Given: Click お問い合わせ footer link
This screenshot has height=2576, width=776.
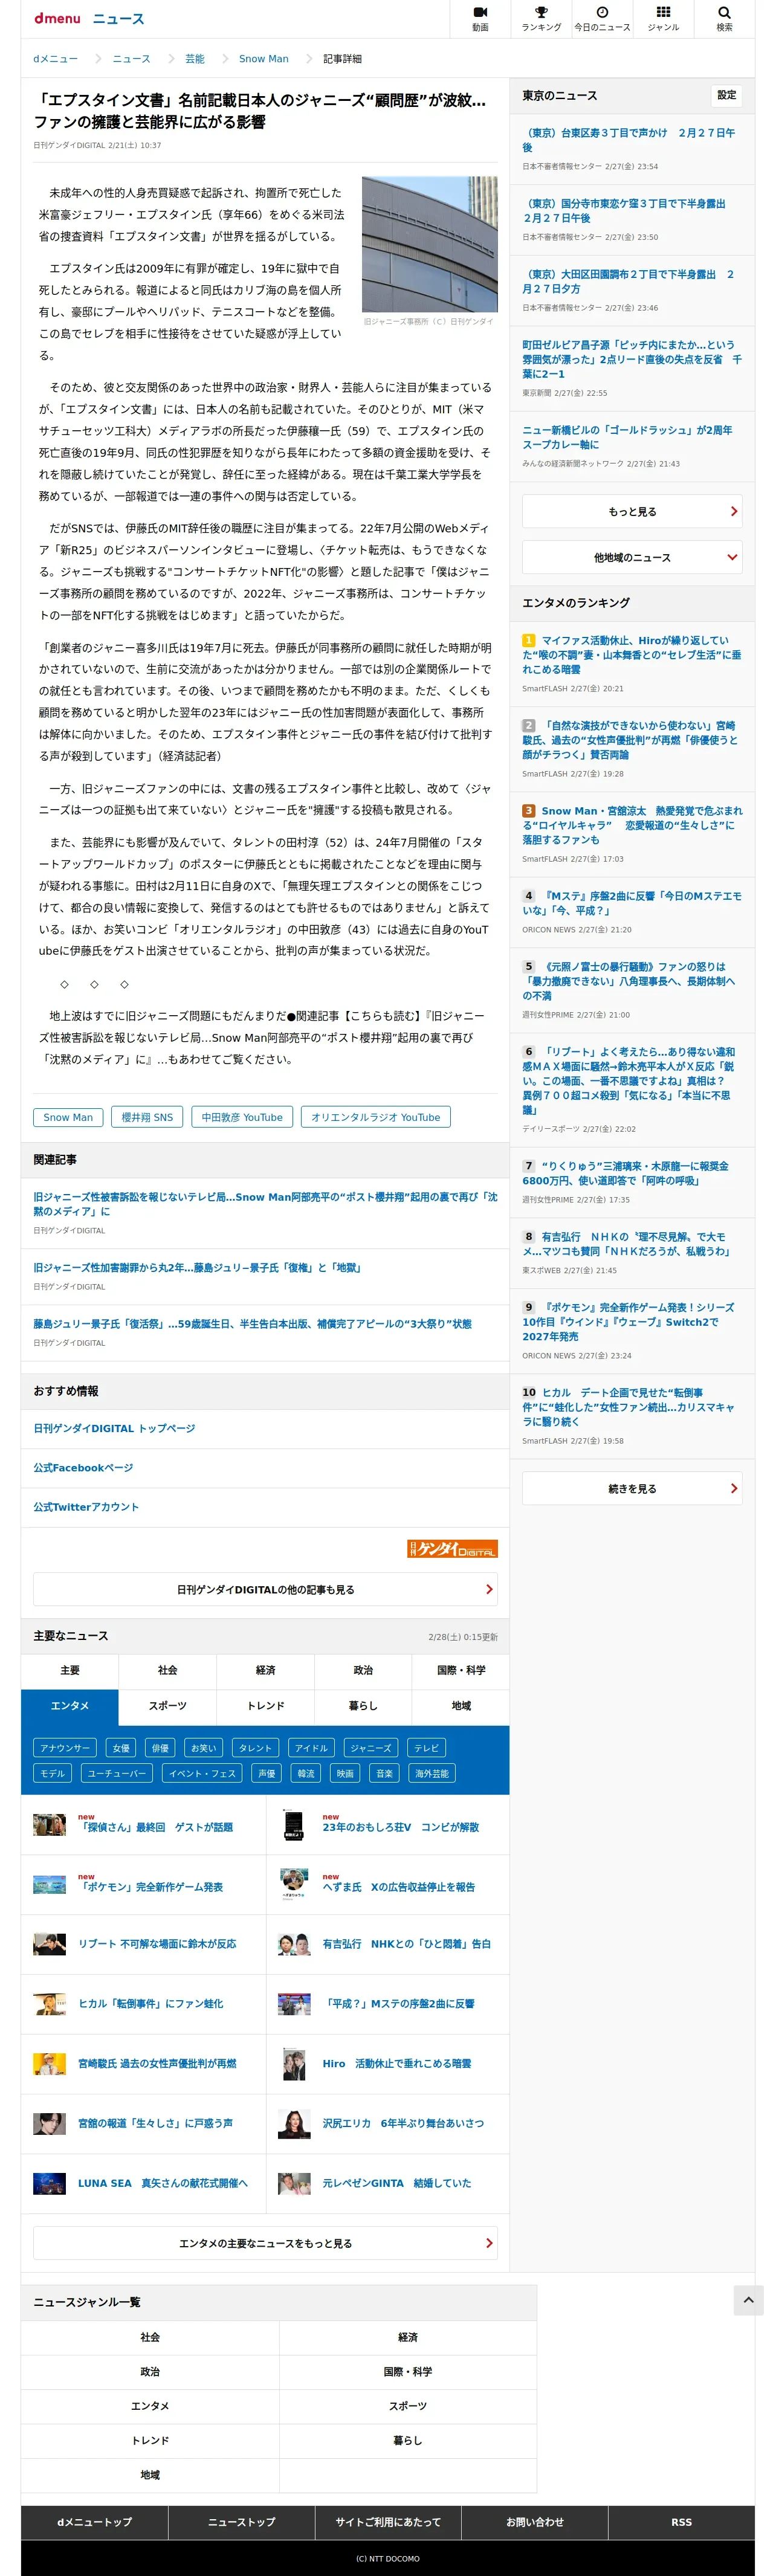Looking at the screenshot, I should tap(535, 2521).
